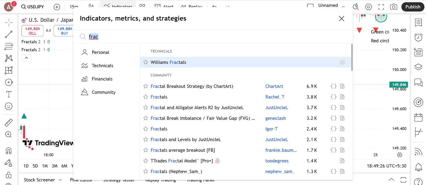The height and width of the screenshot is (185, 426).
Task: Open description page of TTrades Fractal Model
Action: [342, 161]
